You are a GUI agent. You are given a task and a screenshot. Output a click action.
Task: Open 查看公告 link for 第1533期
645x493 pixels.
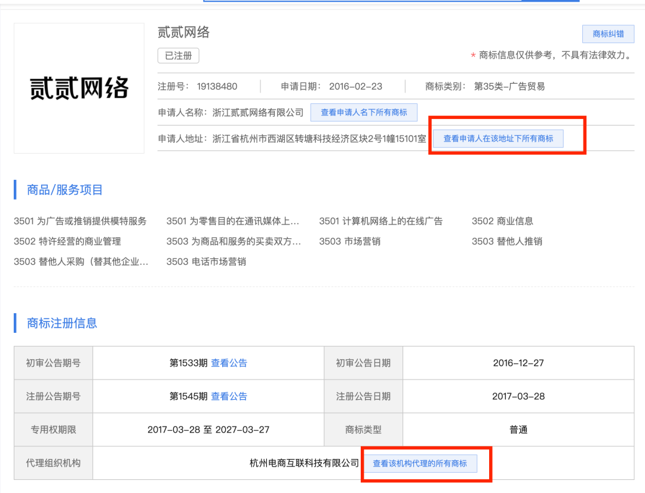(229, 363)
